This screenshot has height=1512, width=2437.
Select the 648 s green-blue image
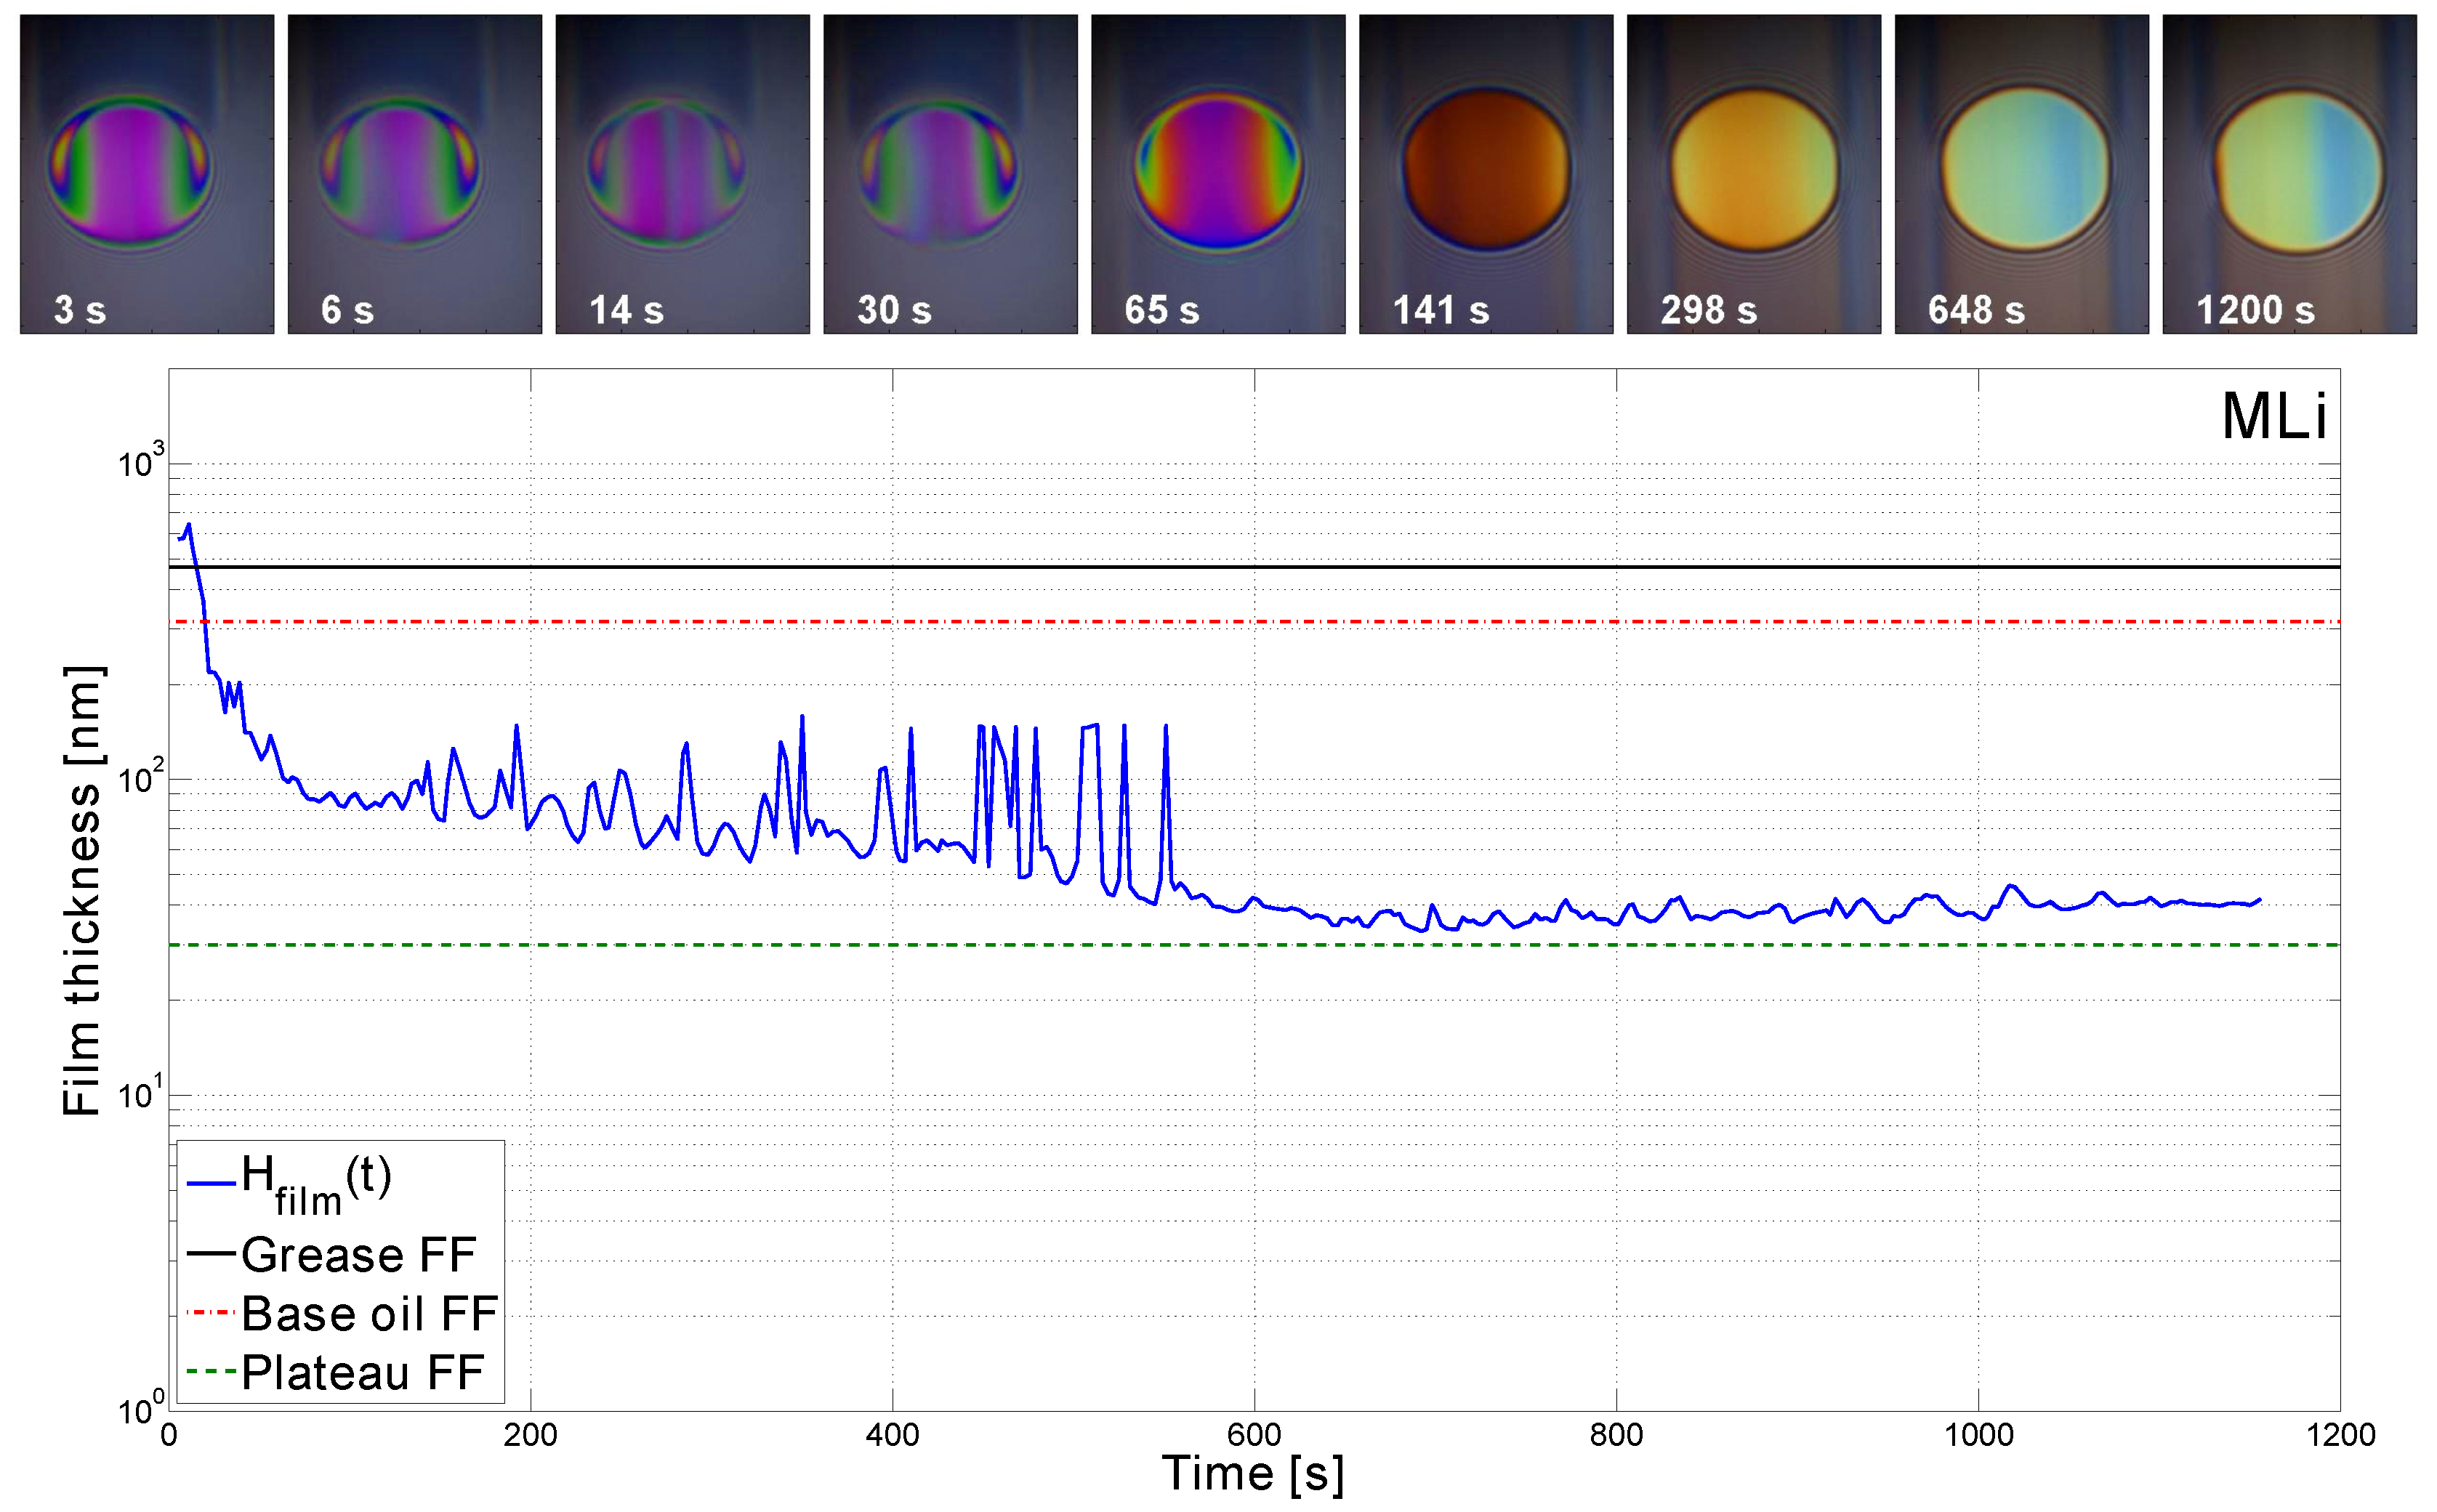tap(2021, 173)
